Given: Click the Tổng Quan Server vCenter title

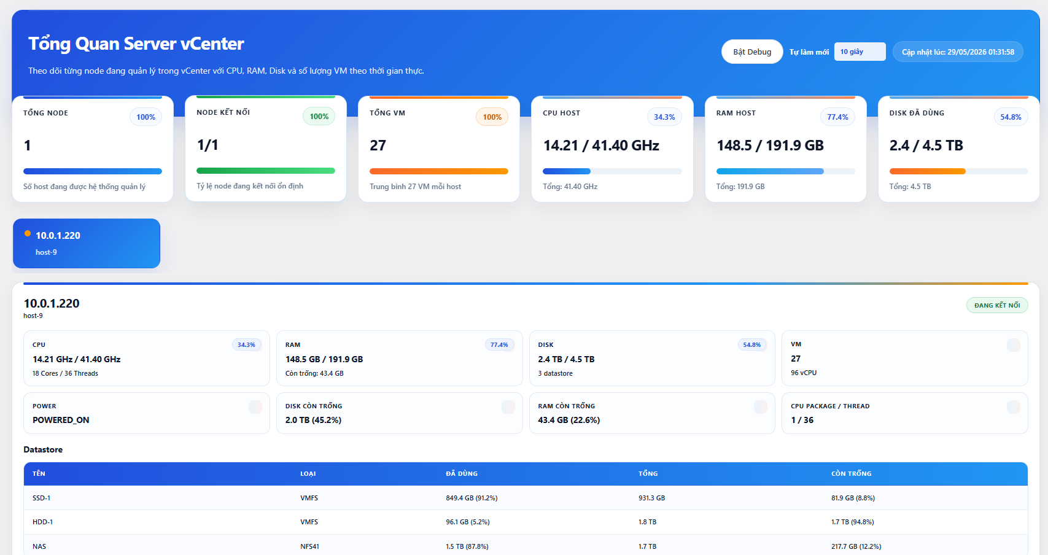Looking at the screenshot, I should (x=136, y=44).
